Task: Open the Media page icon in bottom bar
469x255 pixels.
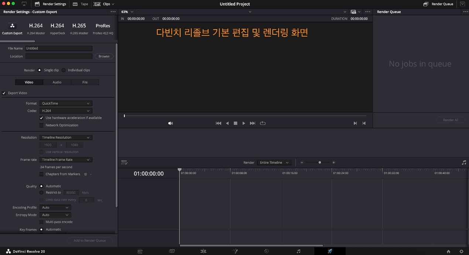Action: [140, 251]
